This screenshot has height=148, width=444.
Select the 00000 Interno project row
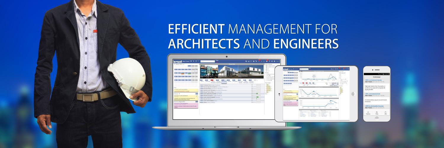click(x=232, y=102)
